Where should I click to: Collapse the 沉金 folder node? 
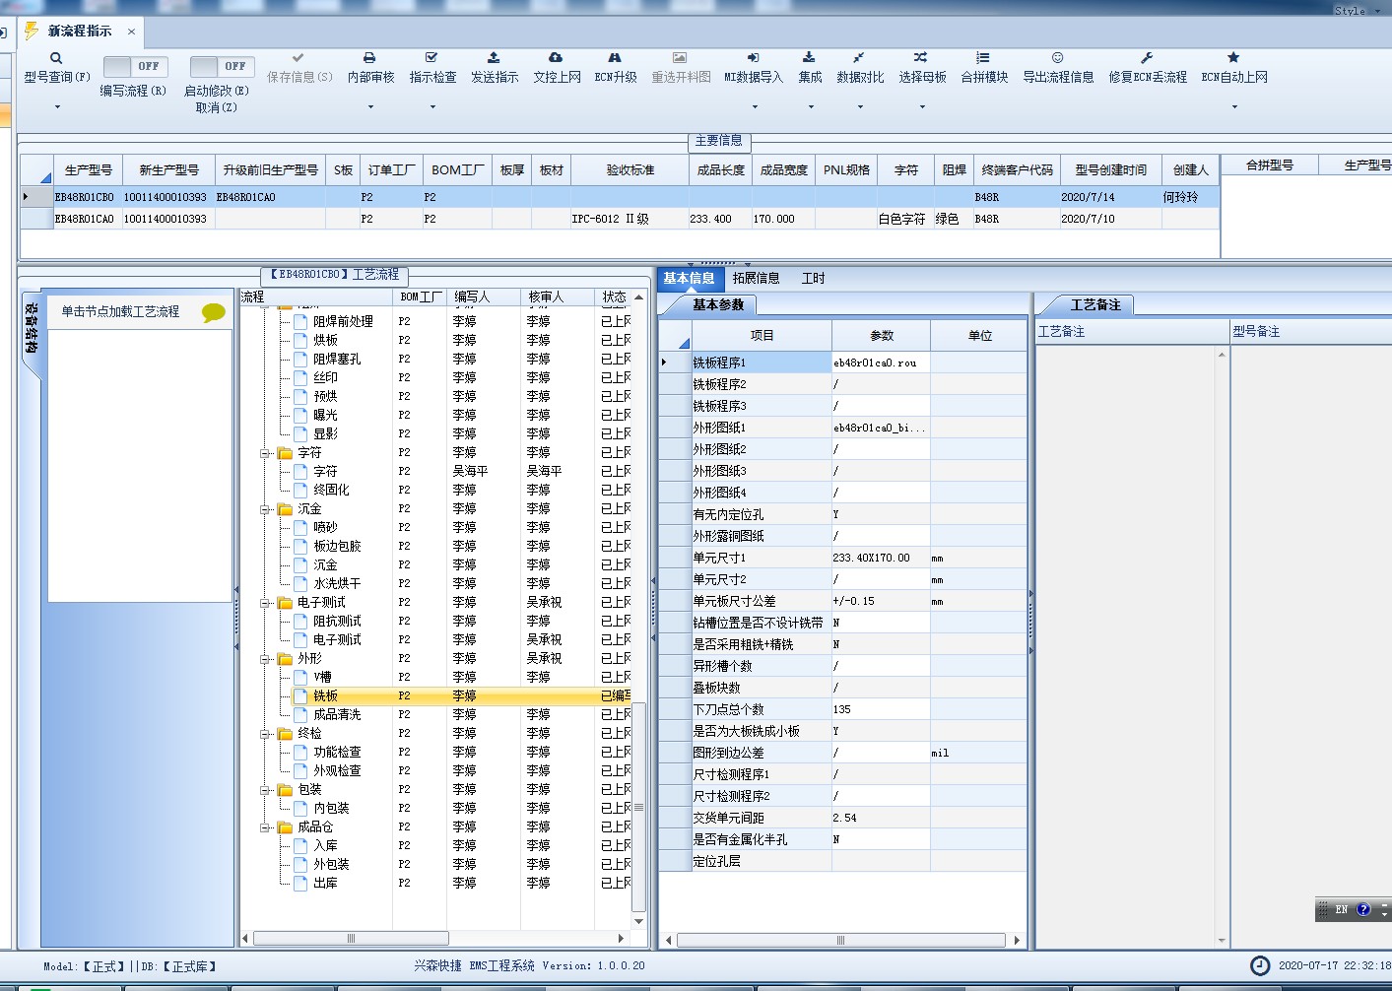265,509
